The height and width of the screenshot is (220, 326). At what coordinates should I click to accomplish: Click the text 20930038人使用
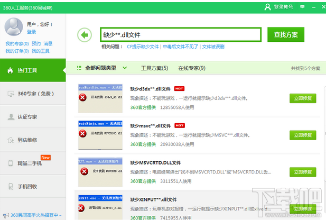point(177,144)
